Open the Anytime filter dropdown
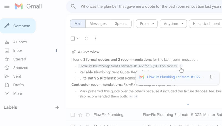 173,24
